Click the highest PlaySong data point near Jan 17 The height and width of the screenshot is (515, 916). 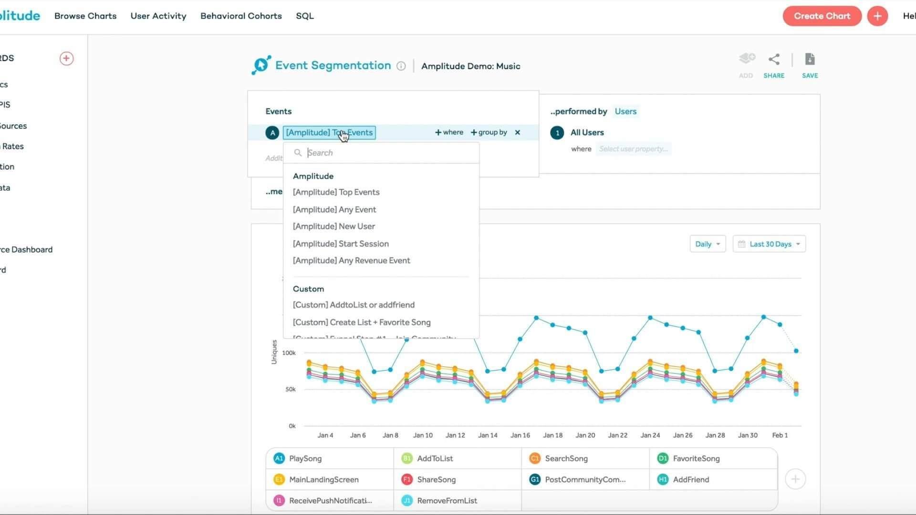tap(536, 318)
